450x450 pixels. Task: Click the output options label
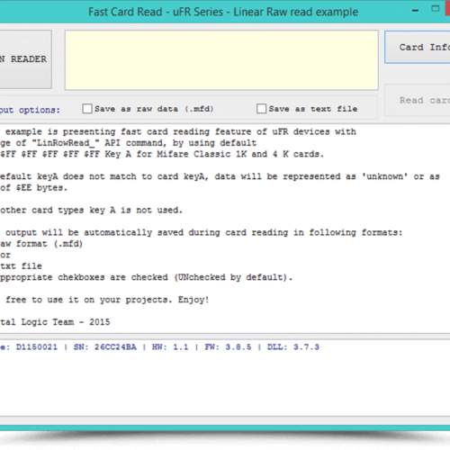pos(30,110)
